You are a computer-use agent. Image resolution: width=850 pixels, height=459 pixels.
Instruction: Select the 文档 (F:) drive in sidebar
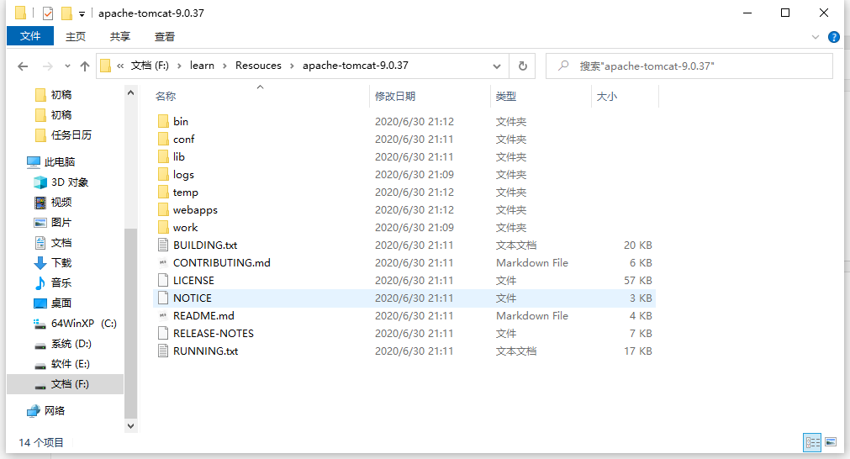pos(65,384)
